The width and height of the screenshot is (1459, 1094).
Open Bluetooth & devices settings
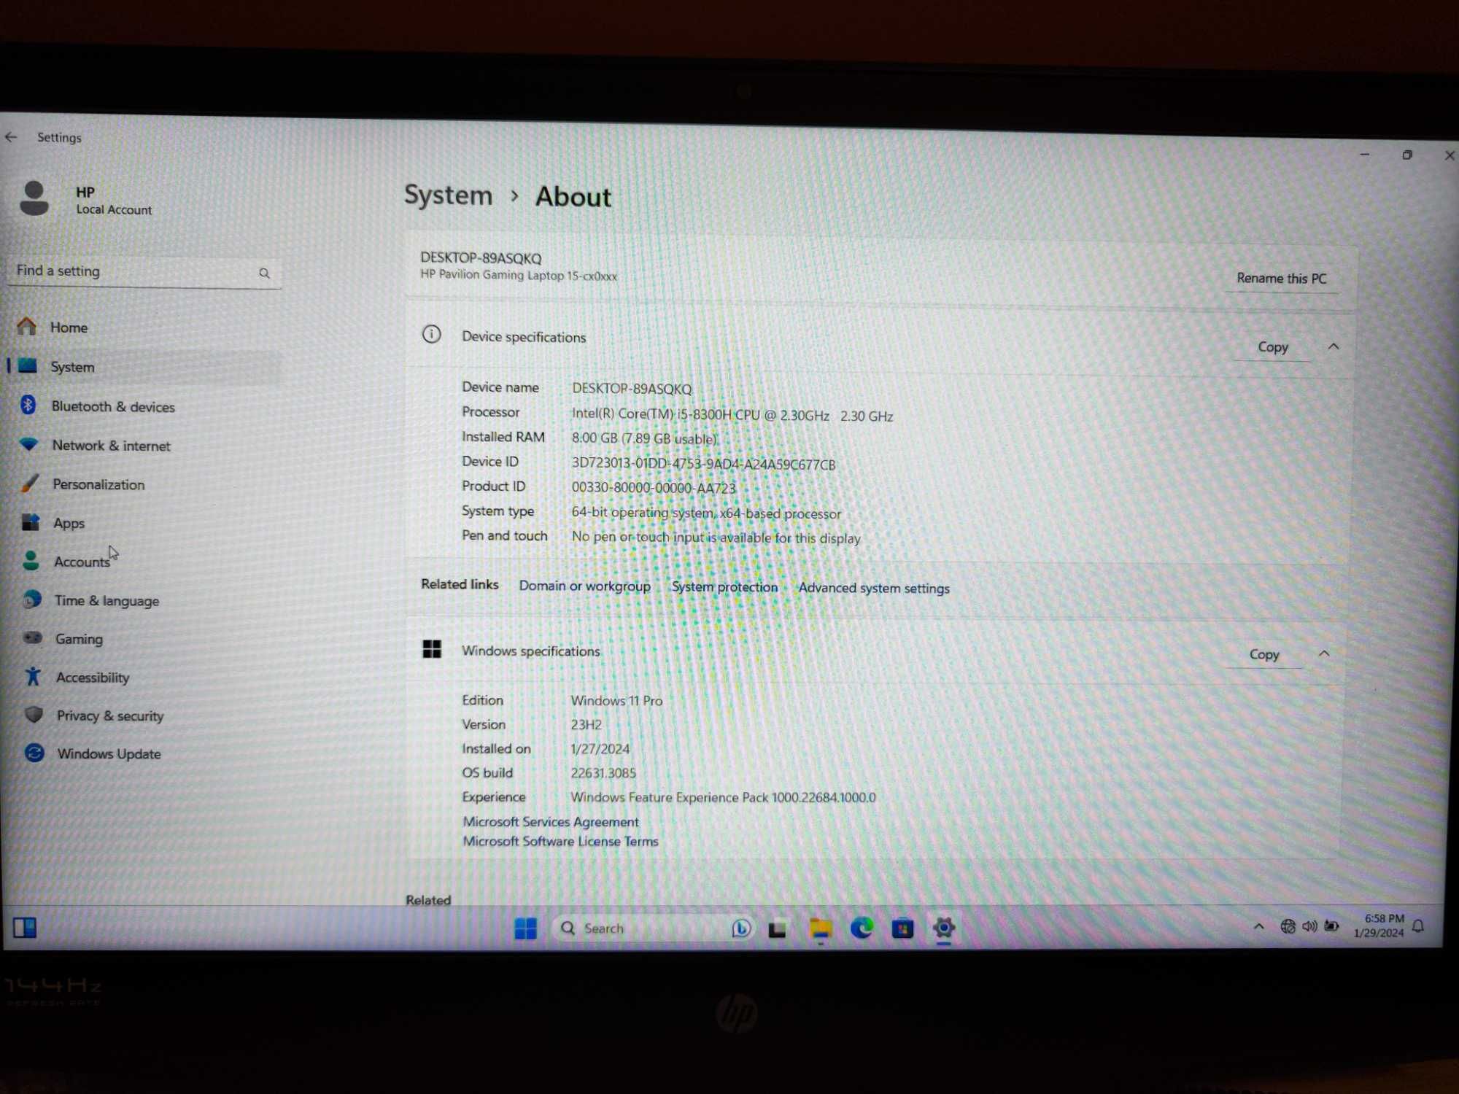115,406
